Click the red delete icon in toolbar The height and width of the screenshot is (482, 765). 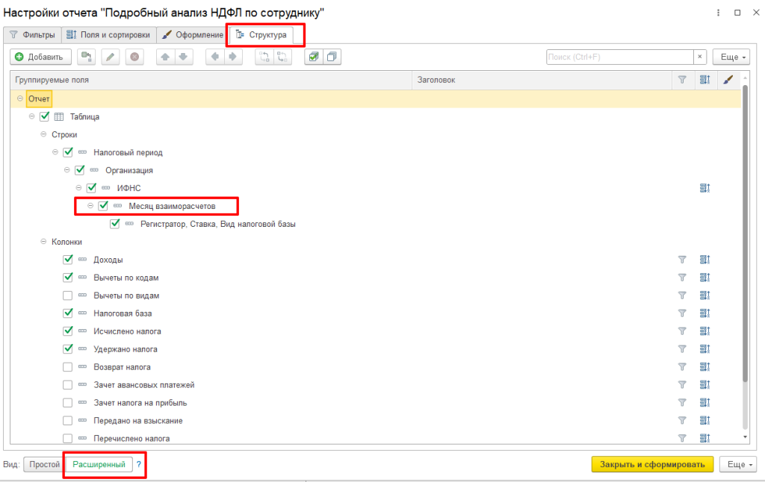pos(134,57)
